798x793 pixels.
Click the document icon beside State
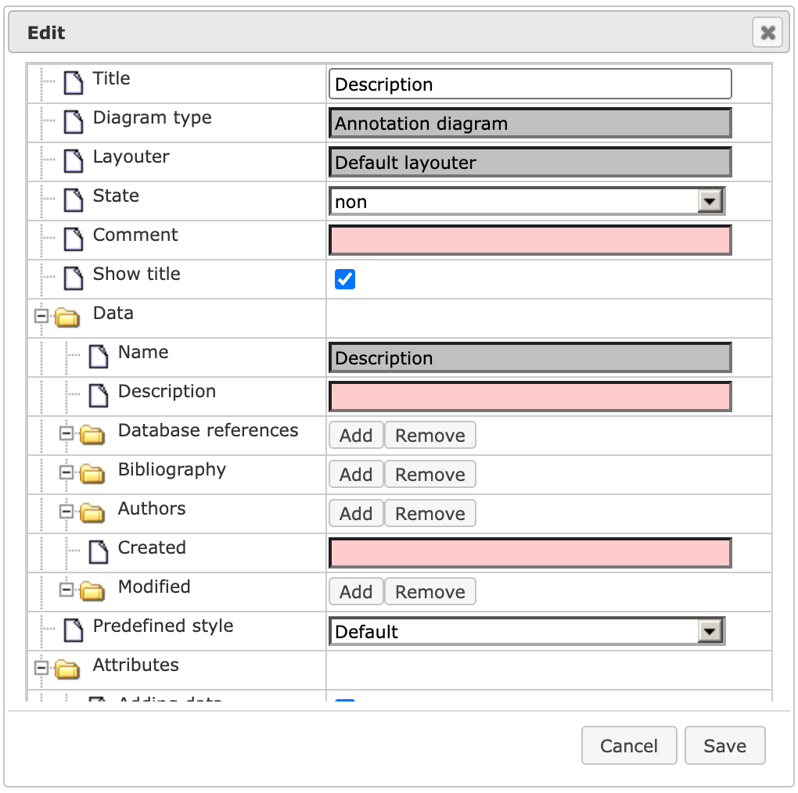[x=74, y=200]
